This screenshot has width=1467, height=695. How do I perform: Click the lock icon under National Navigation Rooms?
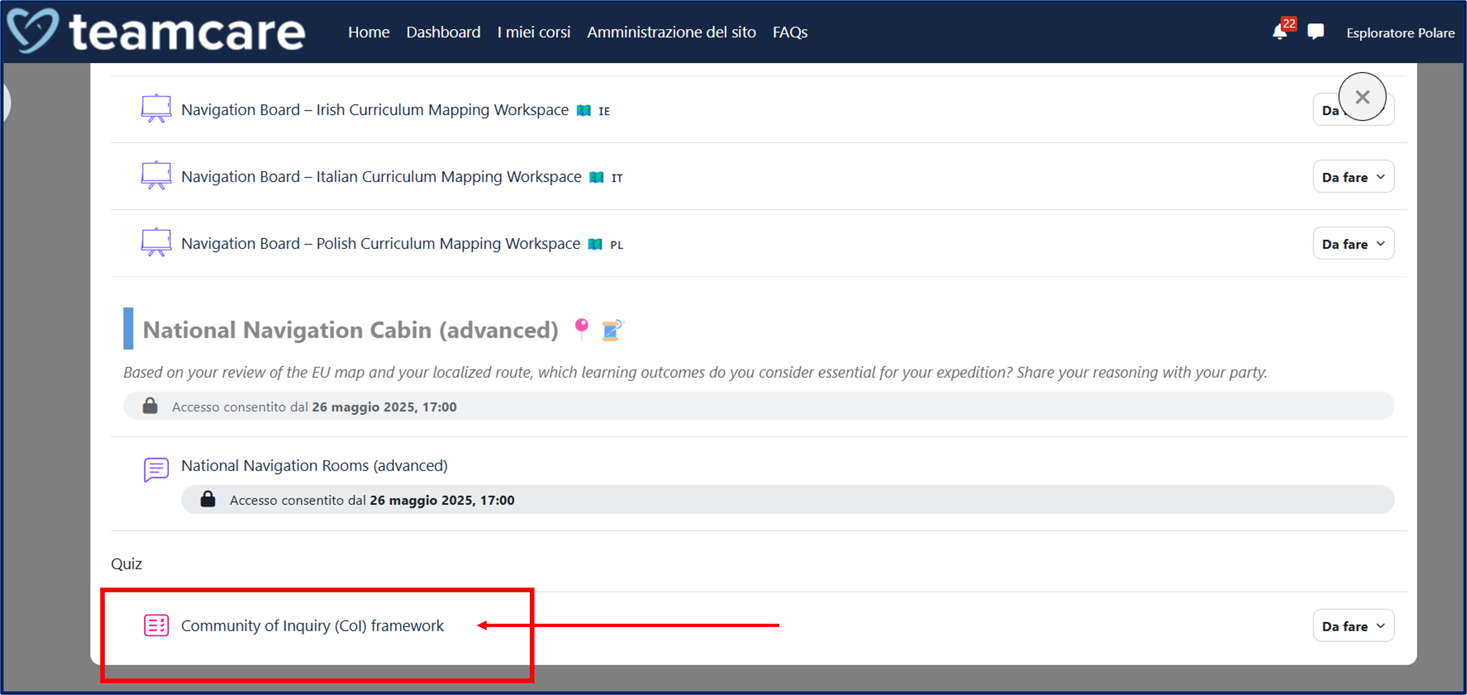(x=208, y=499)
